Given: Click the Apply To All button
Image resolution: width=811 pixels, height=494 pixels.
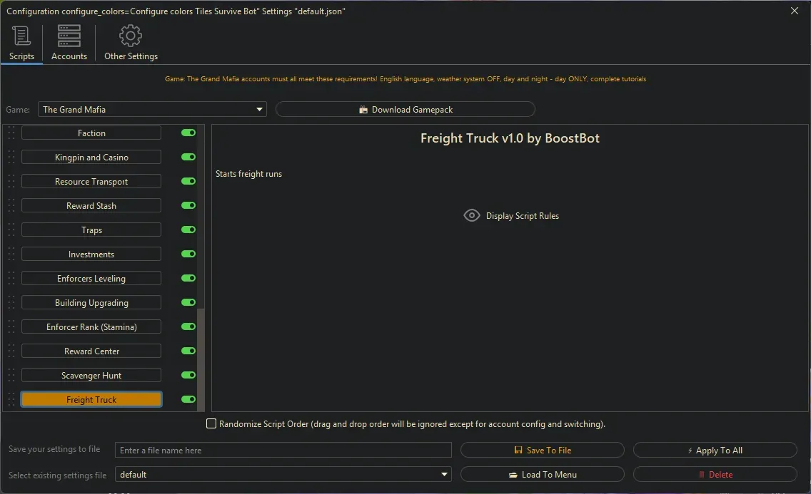Looking at the screenshot, I should 715,450.
